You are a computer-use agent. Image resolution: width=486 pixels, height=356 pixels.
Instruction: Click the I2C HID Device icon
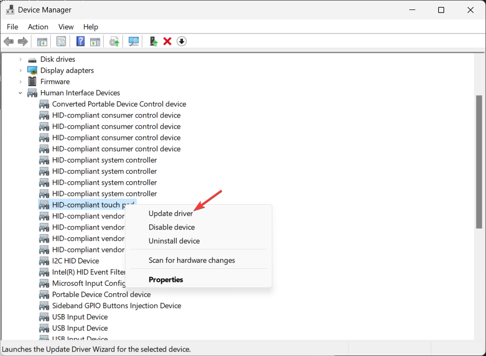point(44,261)
